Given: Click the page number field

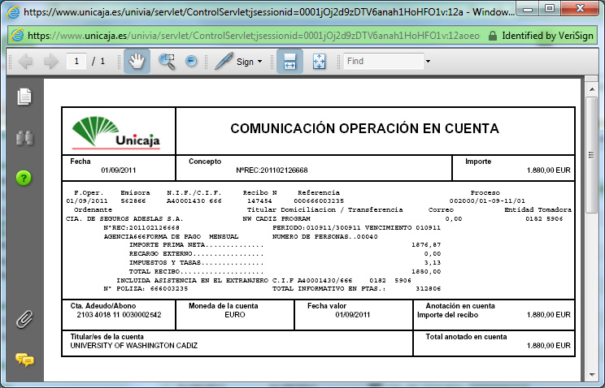Looking at the screenshot, I should point(76,61).
